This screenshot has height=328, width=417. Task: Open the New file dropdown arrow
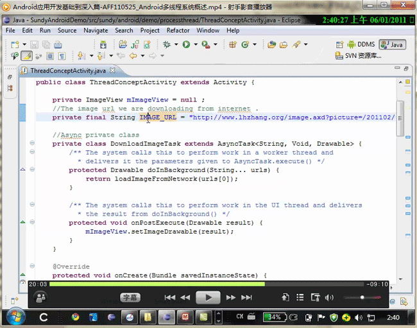point(24,44)
